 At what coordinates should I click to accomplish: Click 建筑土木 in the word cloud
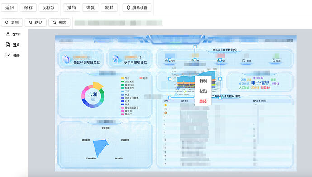[x=266, y=88]
